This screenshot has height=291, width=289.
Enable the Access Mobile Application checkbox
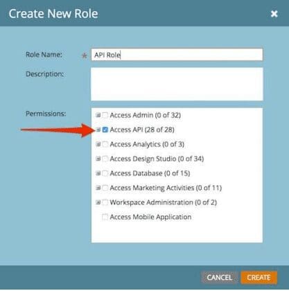click(x=105, y=217)
